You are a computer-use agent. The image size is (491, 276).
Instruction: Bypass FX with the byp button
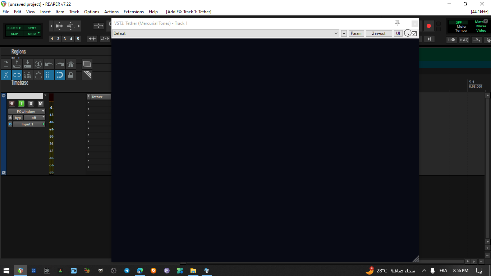click(x=18, y=118)
